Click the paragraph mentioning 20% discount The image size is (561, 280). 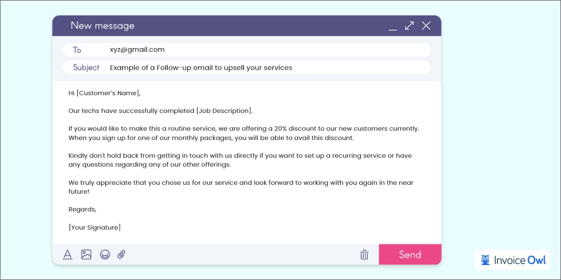point(243,133)
